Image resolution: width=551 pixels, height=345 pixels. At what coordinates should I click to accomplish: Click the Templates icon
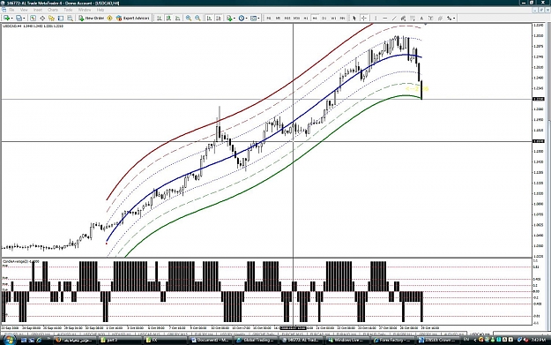[253, 18]
